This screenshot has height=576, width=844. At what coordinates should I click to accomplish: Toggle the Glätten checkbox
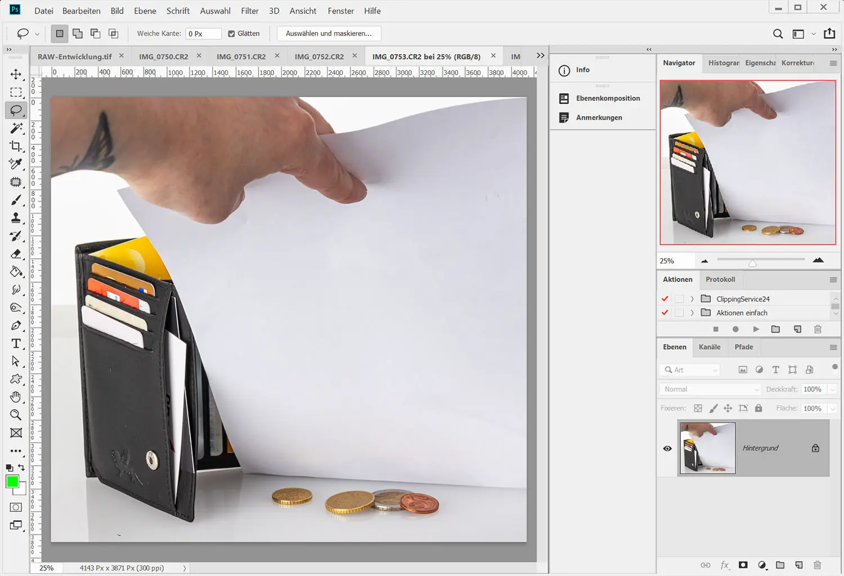[231, 34]
